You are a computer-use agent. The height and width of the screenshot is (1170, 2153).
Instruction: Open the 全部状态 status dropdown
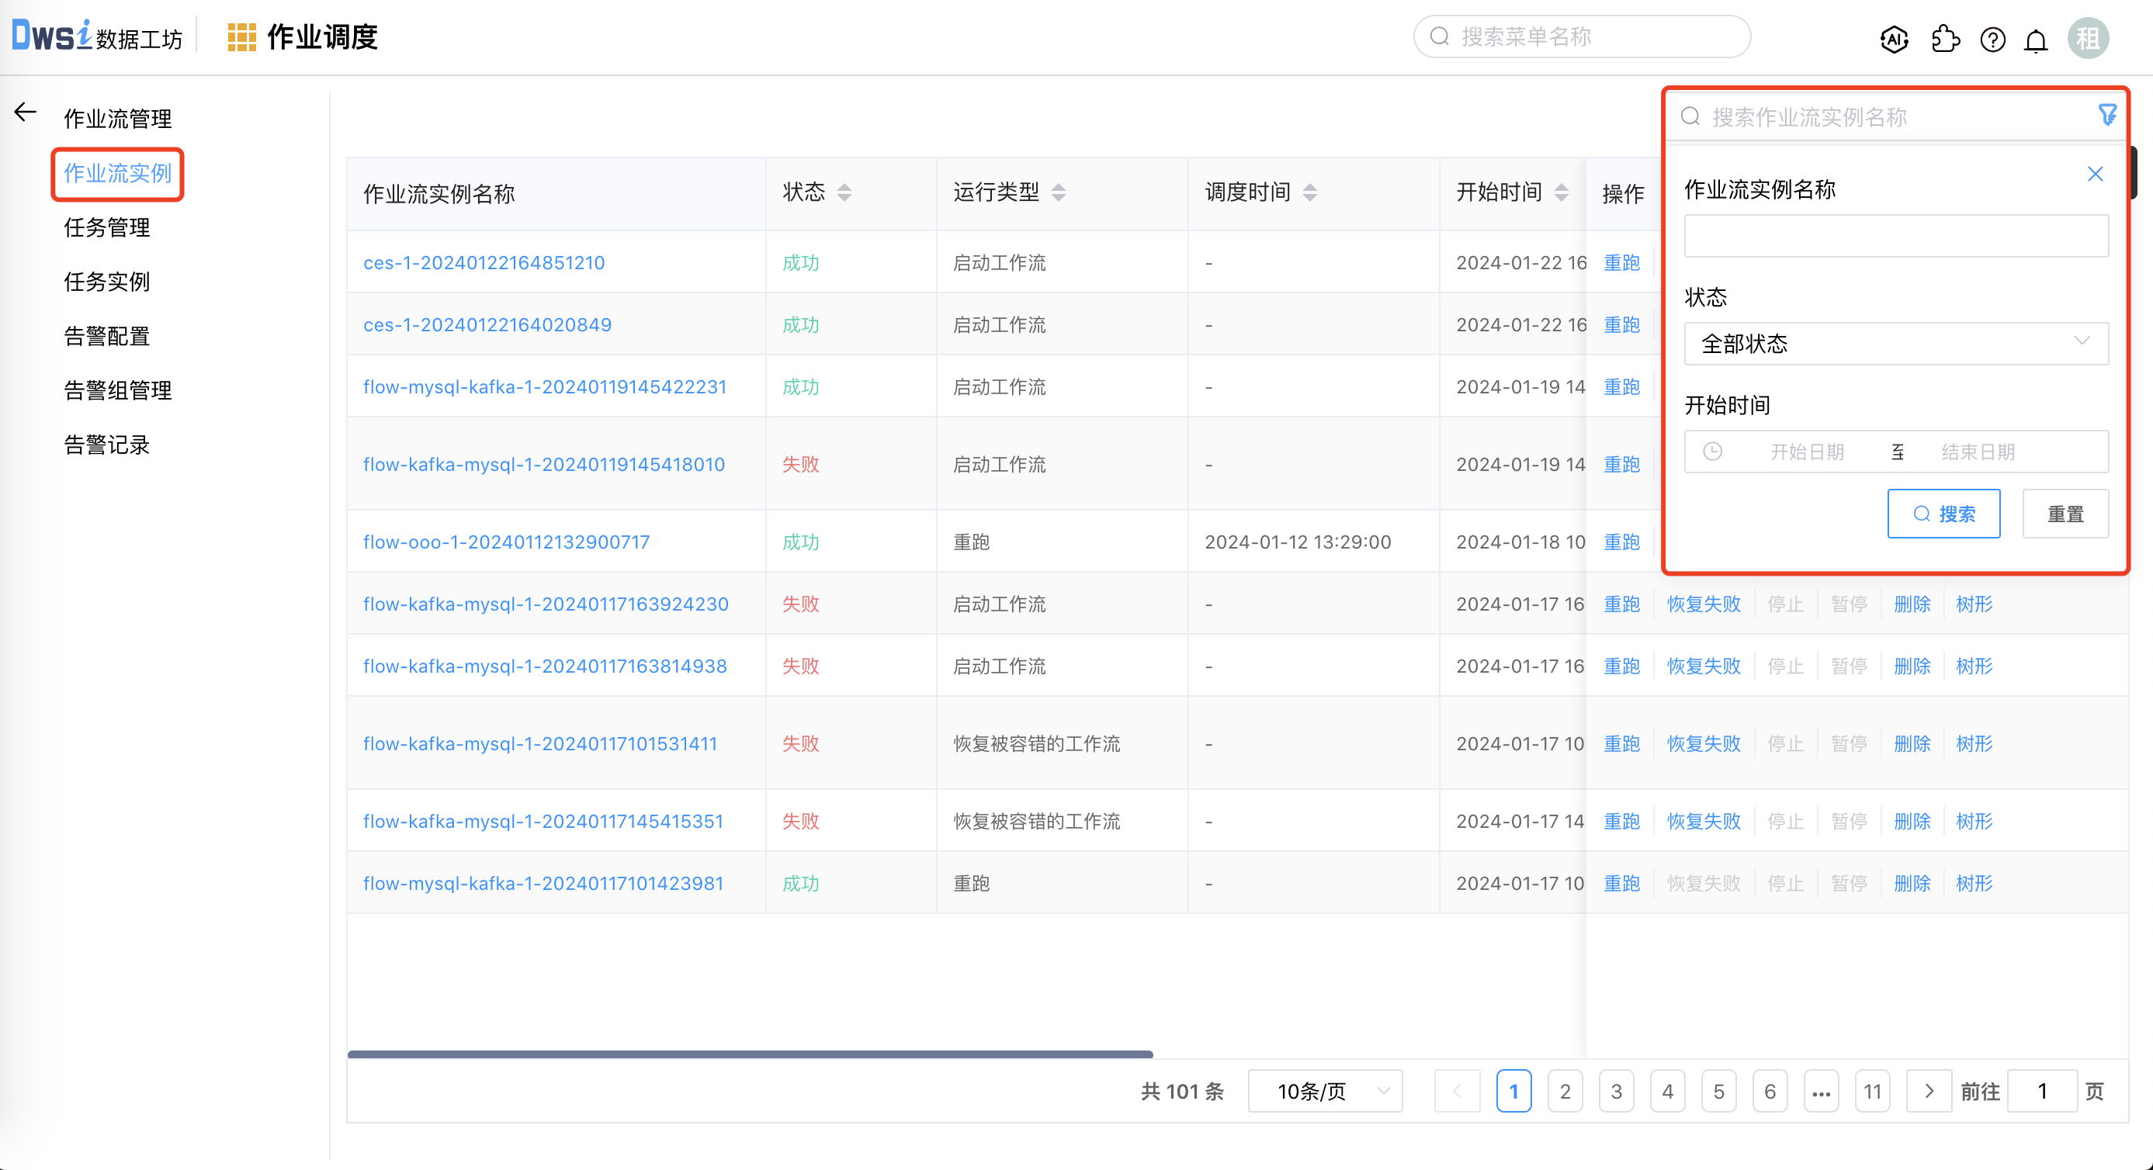coord(1895,344)
